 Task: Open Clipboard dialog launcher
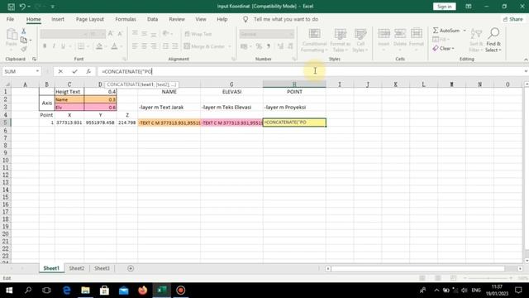[34, 59]
